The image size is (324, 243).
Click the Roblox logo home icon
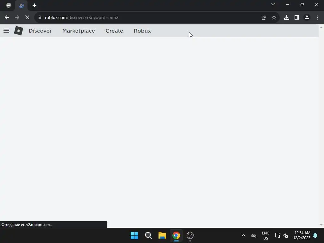point(19,31)
